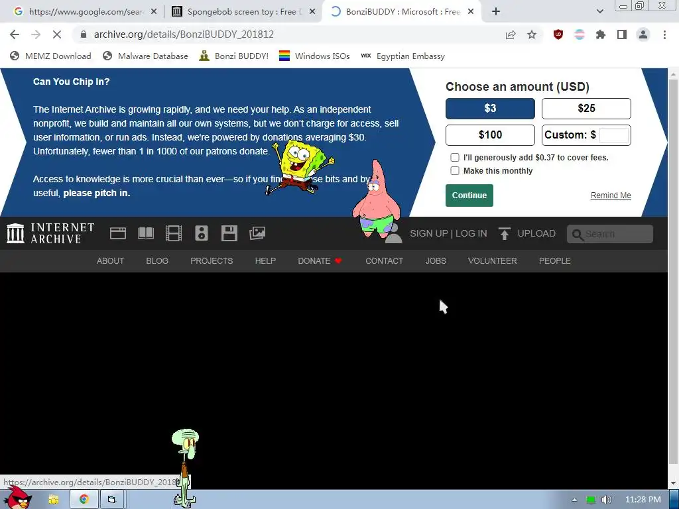Open the Web archive icon
This screenshot has width=679, height=509.
tap(118, 233)
